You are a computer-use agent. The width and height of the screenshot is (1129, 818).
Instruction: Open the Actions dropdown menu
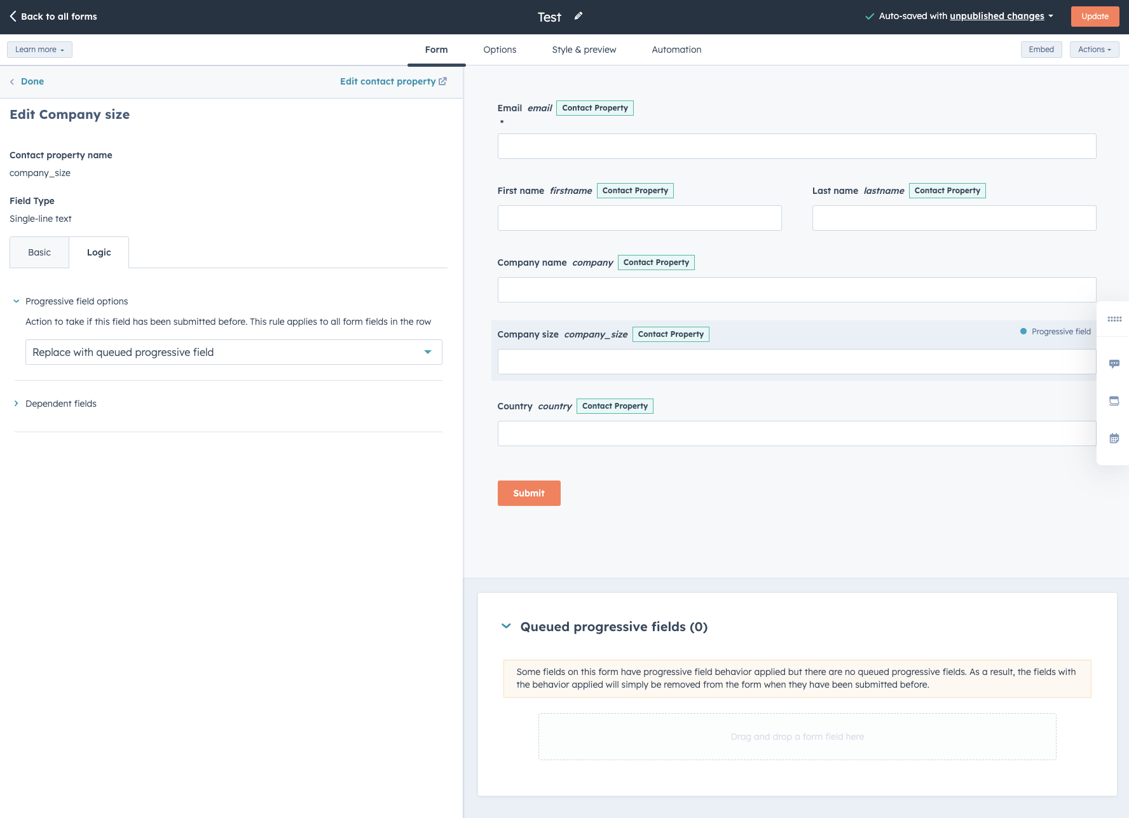[x=1095, y=50]
